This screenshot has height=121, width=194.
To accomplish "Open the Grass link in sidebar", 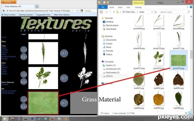I will 4,69.
